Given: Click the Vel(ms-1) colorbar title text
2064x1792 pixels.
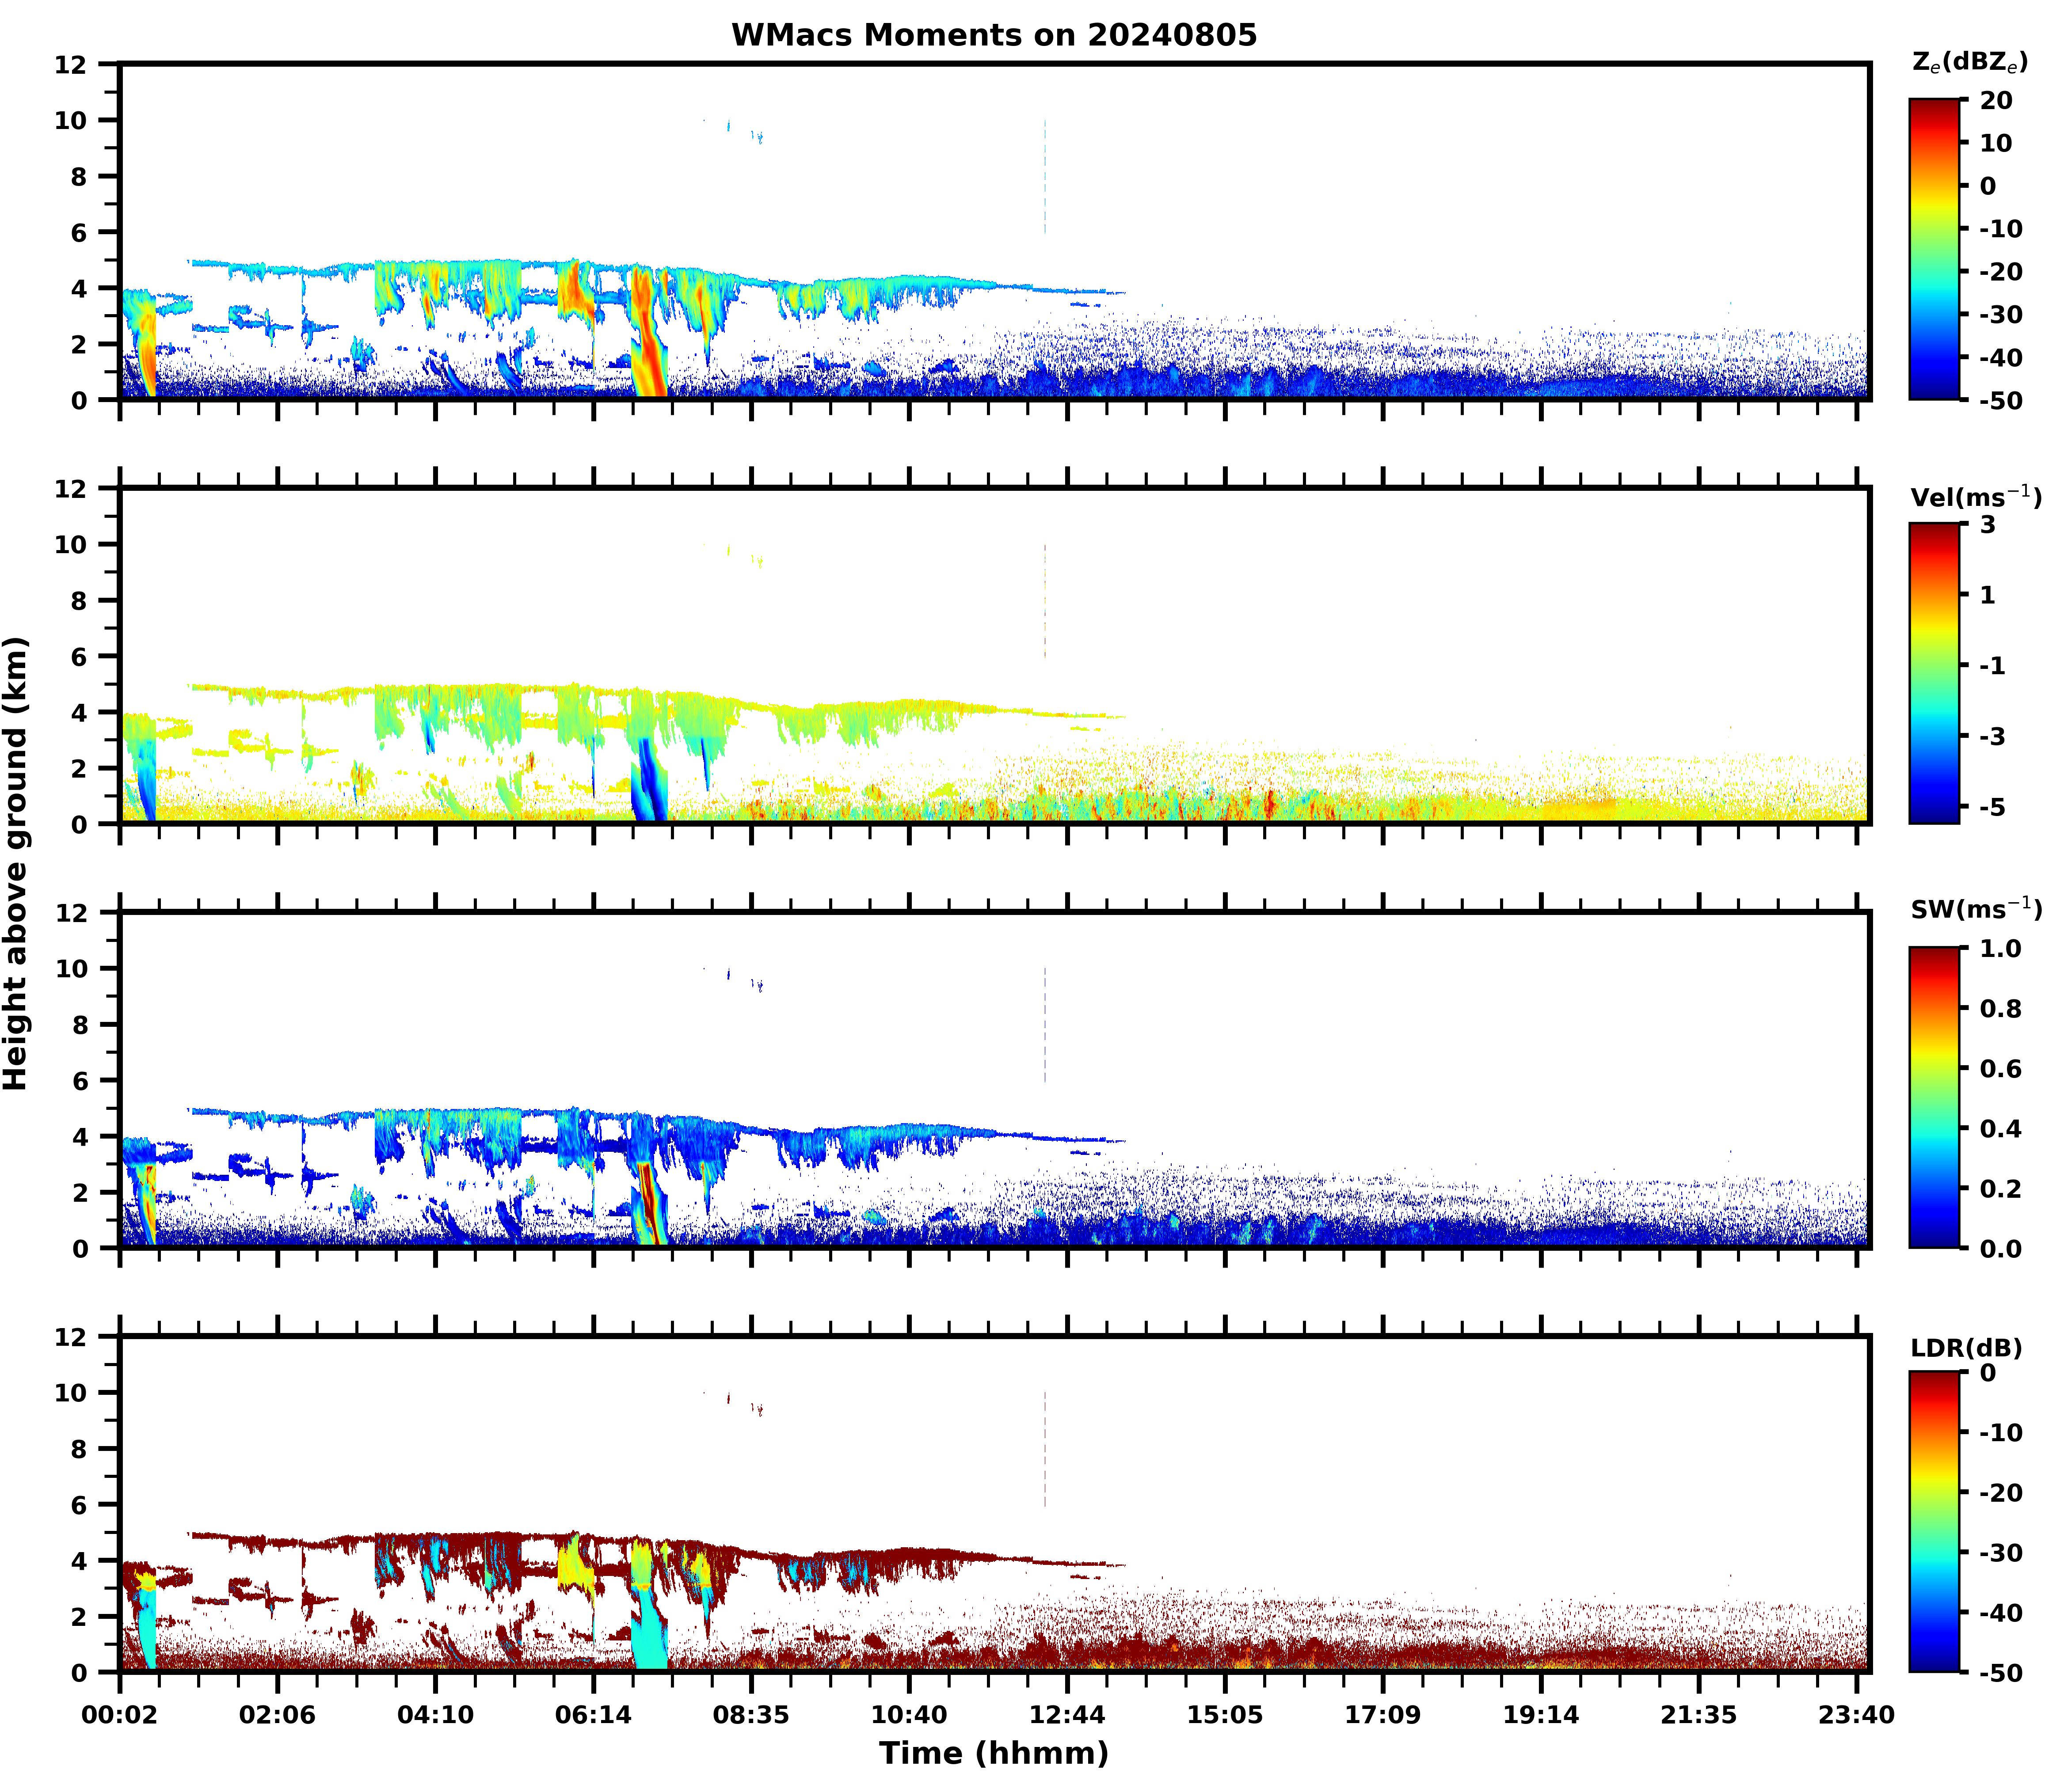Looking at the screenshot, I should coord(1975,496).
